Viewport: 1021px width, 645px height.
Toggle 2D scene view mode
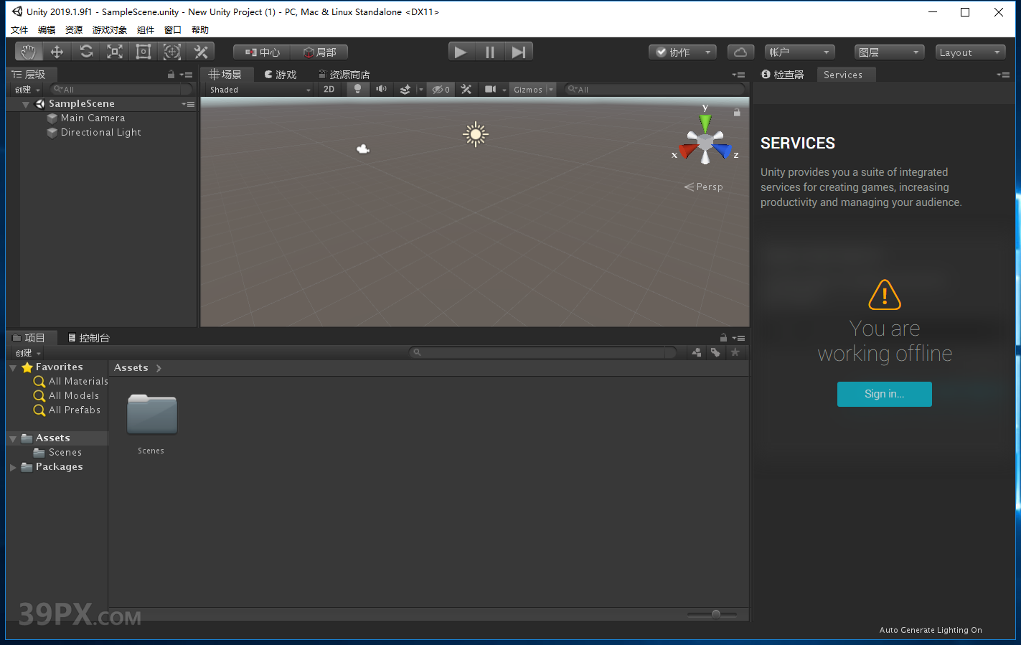tap(329, 90)
